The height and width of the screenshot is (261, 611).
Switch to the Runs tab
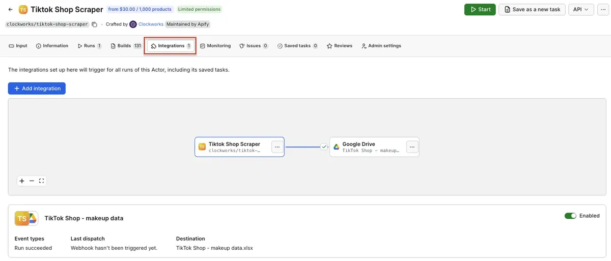point(90,46)
